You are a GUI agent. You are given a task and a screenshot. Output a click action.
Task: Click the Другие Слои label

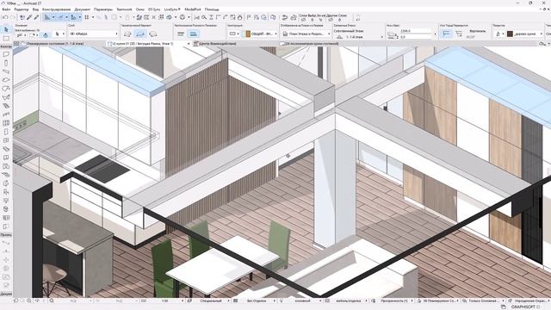(x=337, y=15)
